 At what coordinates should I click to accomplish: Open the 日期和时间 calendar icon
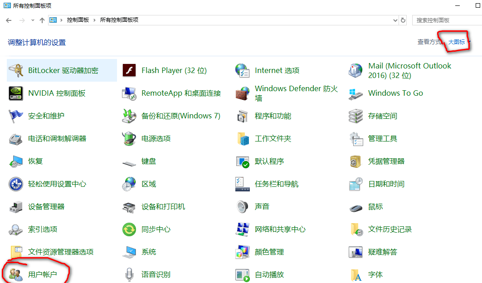pyautogui.click(x=355, y=184)
